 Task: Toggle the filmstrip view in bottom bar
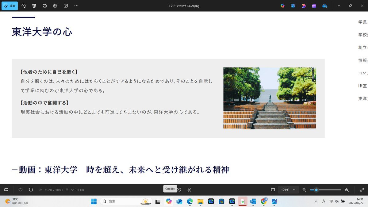click(6, 190)
